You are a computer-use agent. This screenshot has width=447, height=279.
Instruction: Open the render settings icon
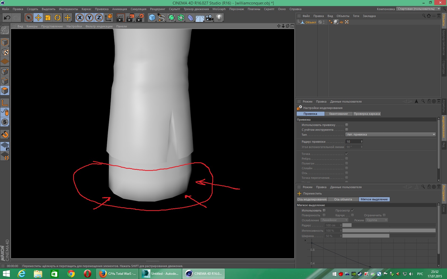point(140,18)
